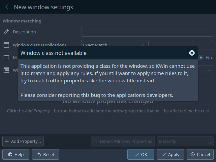Expand the 'Instantly' combo box

click(185, 141)
